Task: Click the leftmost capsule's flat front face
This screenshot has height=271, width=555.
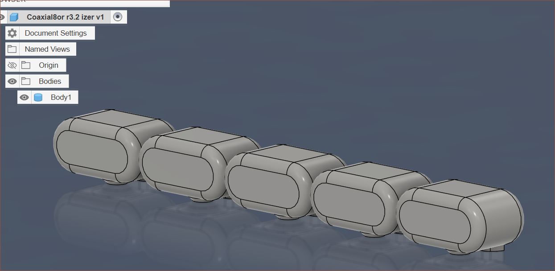Action: tap(93, 152)
